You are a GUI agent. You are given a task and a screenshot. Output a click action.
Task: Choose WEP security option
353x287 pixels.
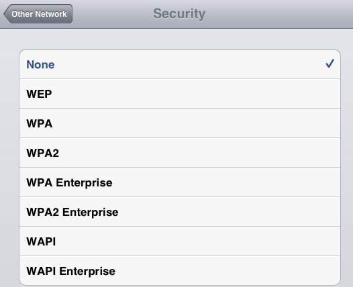[180, 94]
